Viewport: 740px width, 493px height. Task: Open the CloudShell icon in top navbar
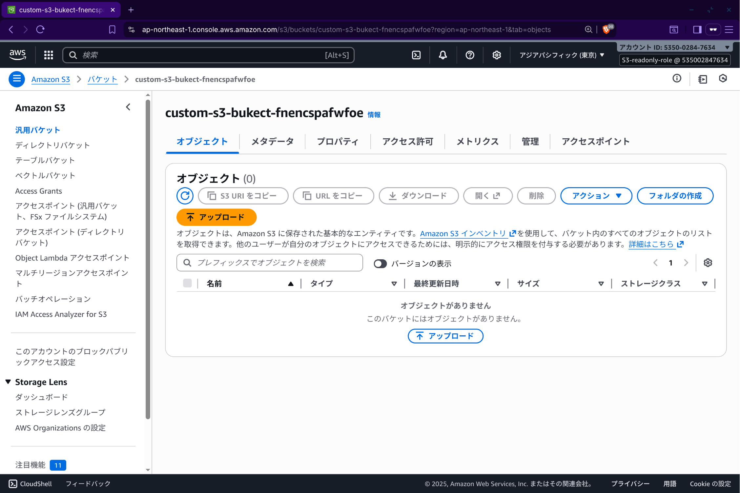tap(416, 55)
